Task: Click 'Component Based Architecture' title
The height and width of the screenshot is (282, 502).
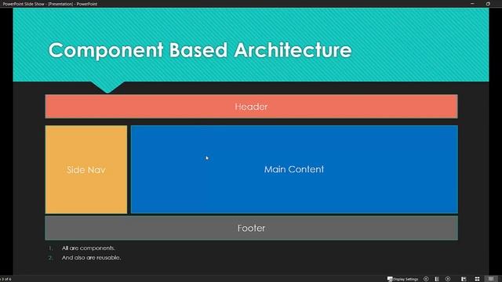Action: tap(200, 50)
